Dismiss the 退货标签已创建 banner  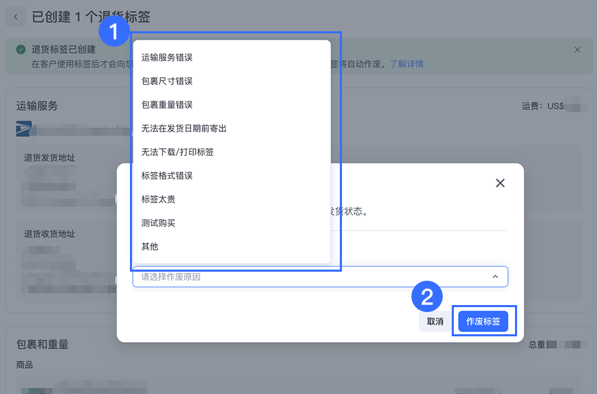pyautogui.click(x=578, y=49)
